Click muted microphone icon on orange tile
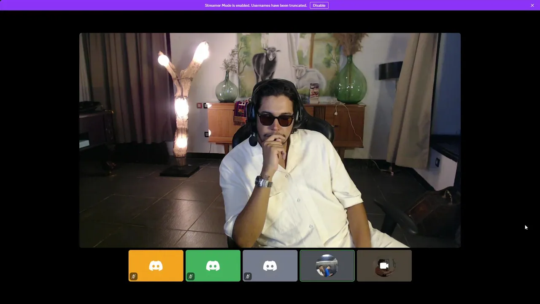The height and width of the screenshot is (304, 540). [x=133, y=277]
